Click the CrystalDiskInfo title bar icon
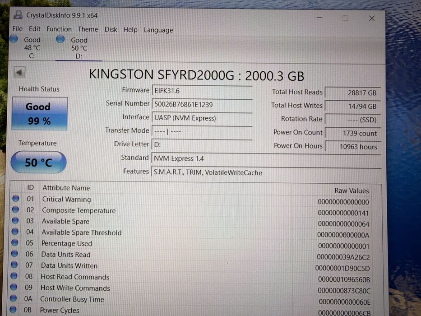 [x=18, y=15]
